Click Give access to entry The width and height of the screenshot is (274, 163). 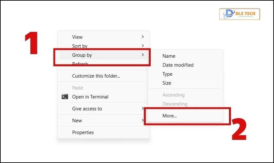(x=87, y=109)
